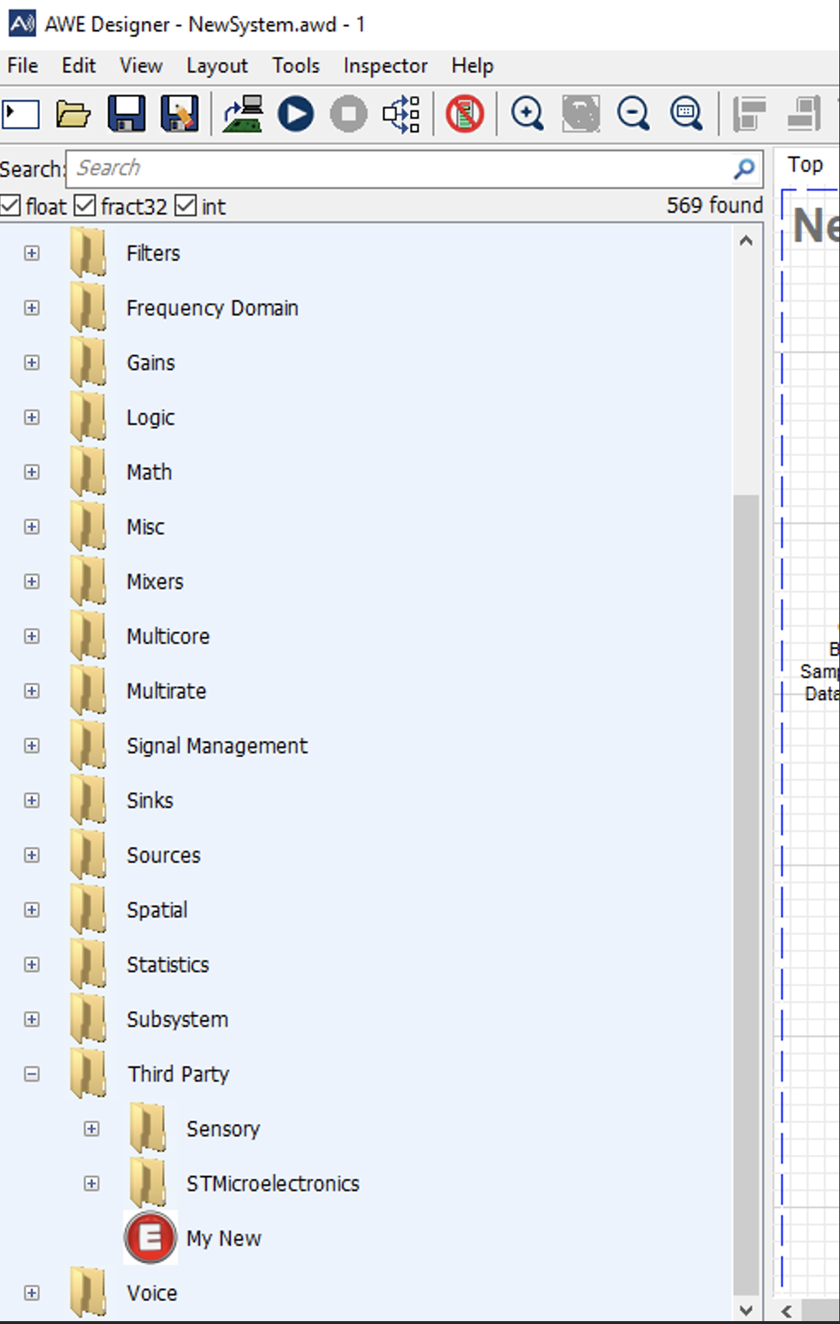The height and width of the screenshot is (1324, 840).
Task: Uncheck the fract32 data type filter
Action: pos(85,207)
